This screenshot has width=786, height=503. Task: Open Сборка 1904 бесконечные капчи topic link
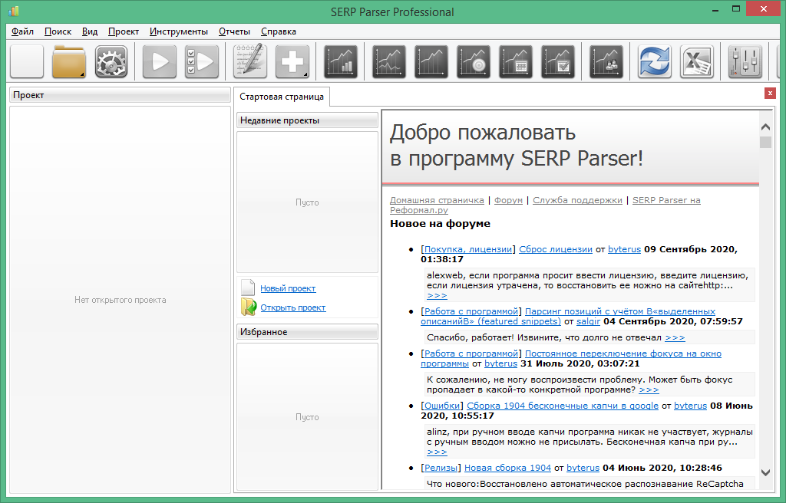563,406
